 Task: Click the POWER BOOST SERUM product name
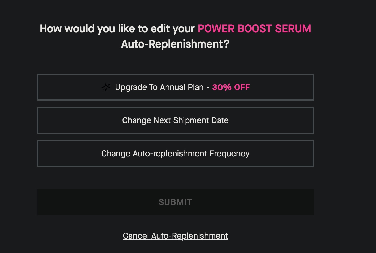coord(254,29)
